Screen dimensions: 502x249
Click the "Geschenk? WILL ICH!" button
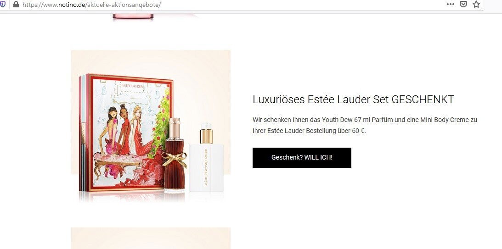302,158
